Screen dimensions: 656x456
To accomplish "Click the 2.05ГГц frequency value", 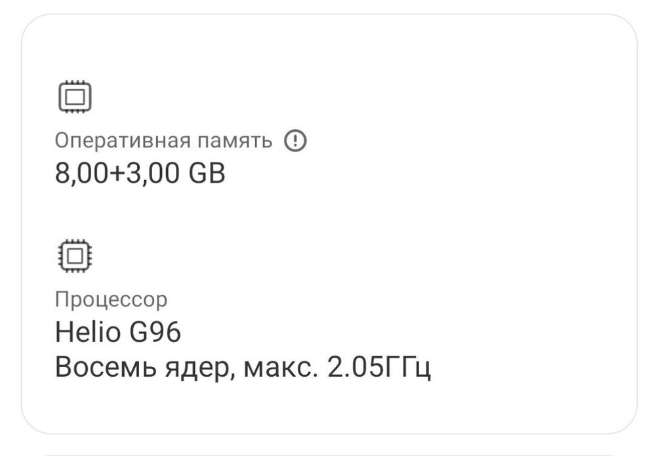I will click(379, 368).
